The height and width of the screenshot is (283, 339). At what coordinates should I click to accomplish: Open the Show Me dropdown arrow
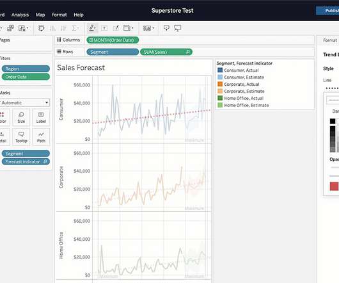(x=153, y=28)
